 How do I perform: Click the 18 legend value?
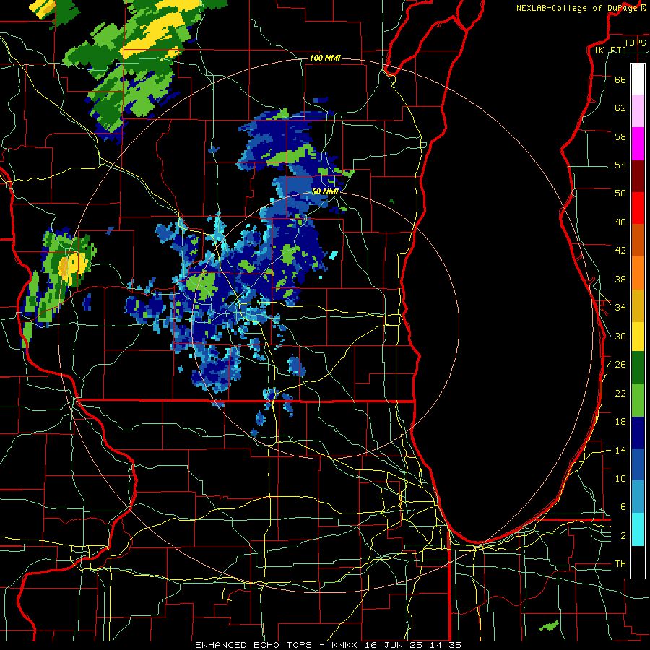pyautogui.click(x=620, y=422)
